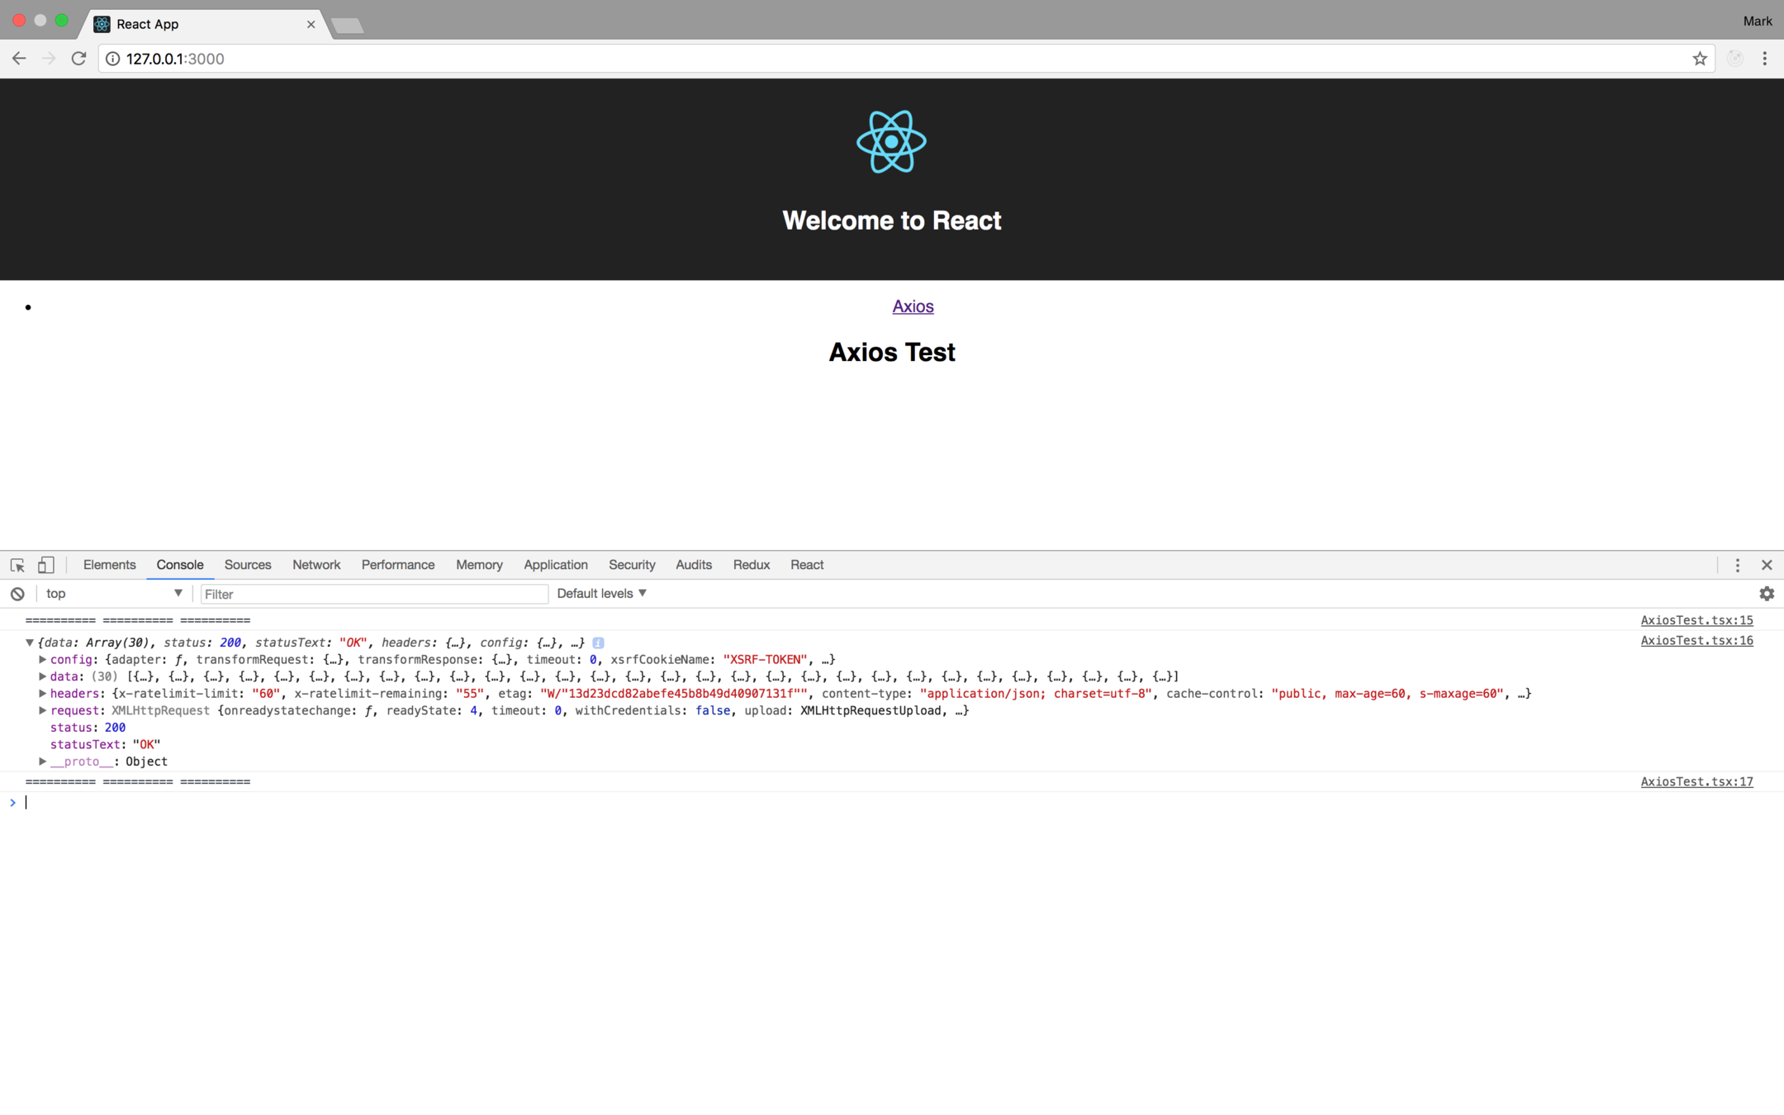This screenshot has height=1115, width=1784.
Task: Reload the page using refresh icon
Action: coord(78,59)
